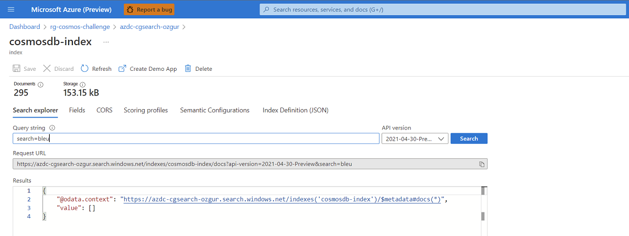Click the results vertical scrollbar
This screenshot has width=629, height=236.
484,205
